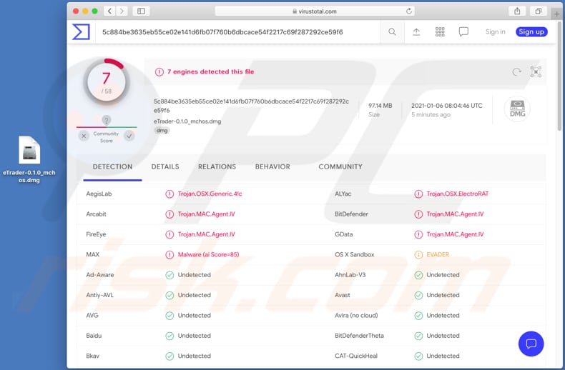This screenshot has height=370, width=565.
Task: Click the Avira (no cloud) engine name
Action: (356, 315)
